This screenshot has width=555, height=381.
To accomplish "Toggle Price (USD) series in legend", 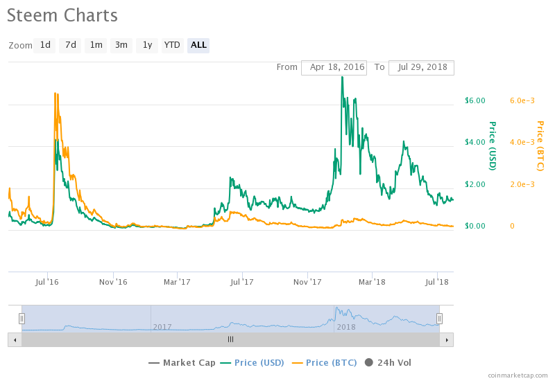I will click(252, 362).
